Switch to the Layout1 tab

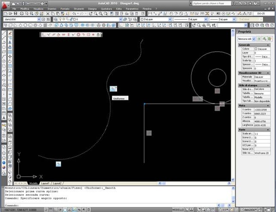[x=45, y=183]
